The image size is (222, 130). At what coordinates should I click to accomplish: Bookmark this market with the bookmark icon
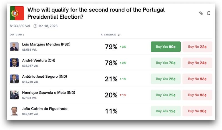[209, 13]
